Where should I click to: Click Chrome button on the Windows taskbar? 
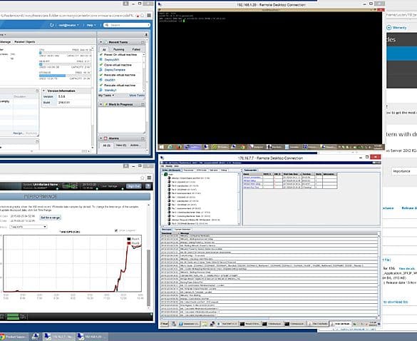coord(14,337)
